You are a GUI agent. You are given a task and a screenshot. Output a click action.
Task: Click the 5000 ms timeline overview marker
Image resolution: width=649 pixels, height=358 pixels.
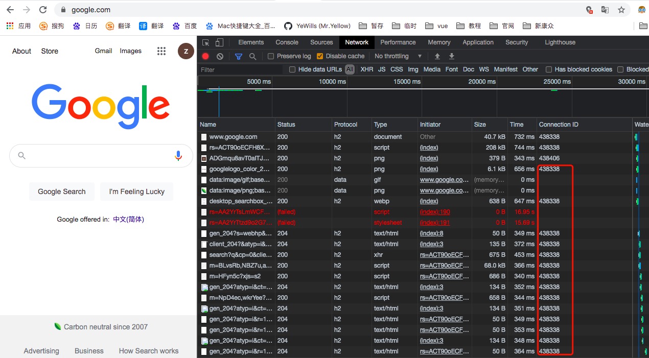coord(259,82)
